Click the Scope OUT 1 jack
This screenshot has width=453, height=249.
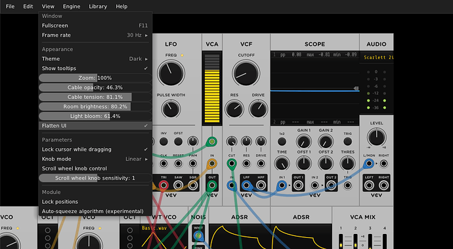(x=299, y=185)
